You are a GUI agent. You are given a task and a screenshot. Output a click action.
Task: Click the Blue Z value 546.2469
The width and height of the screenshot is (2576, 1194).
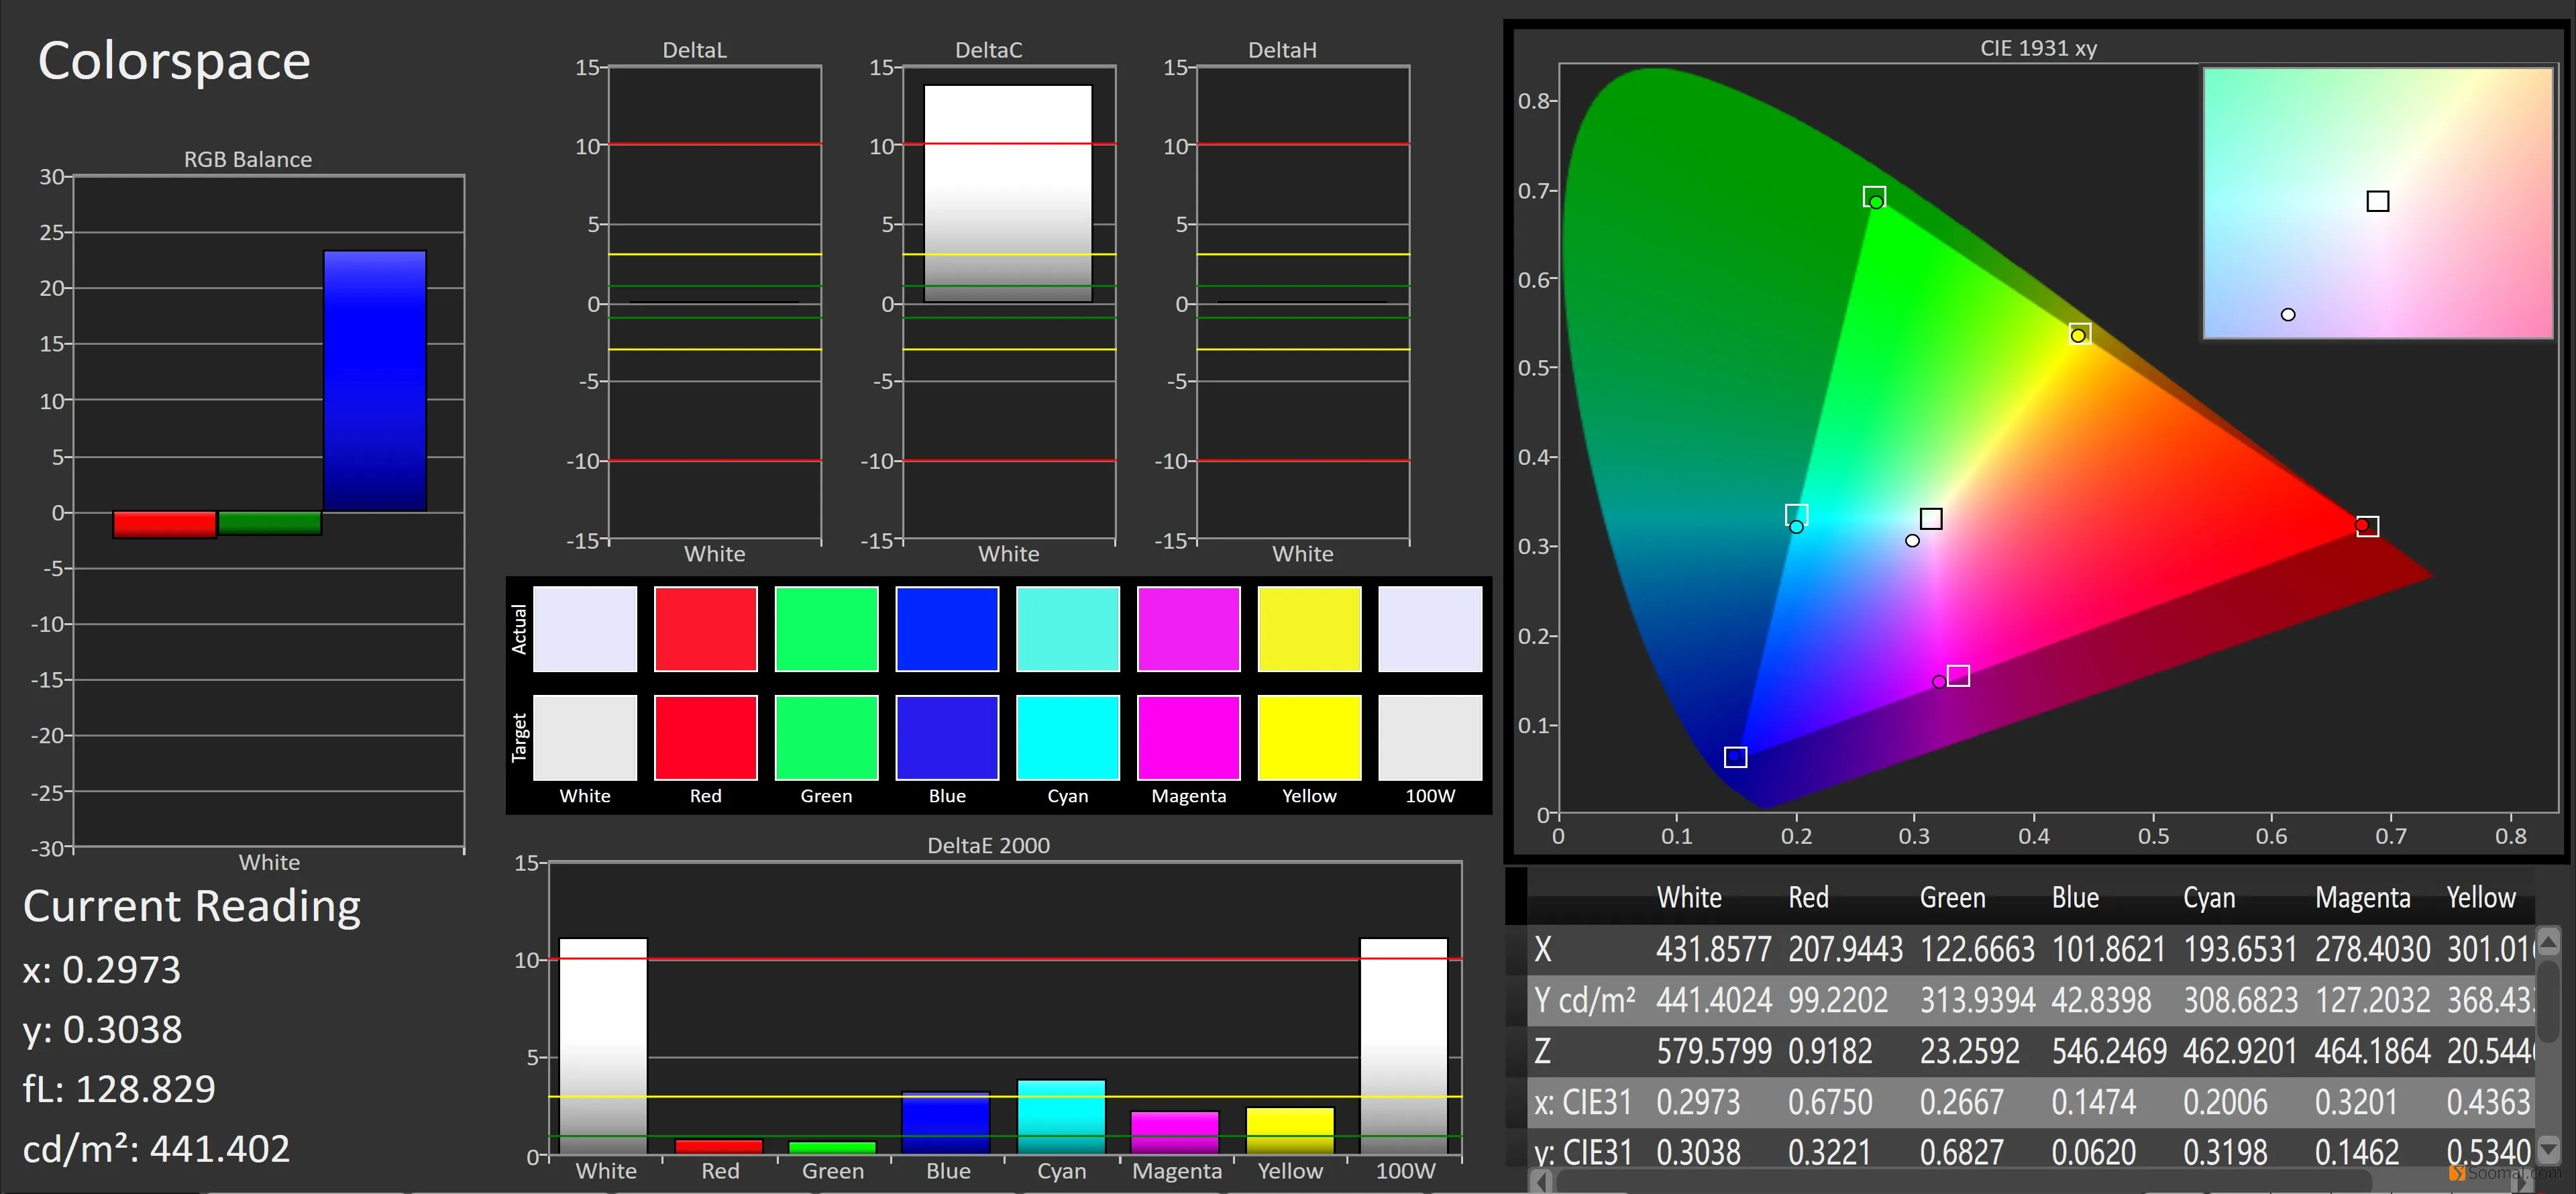point(2108,1051)
